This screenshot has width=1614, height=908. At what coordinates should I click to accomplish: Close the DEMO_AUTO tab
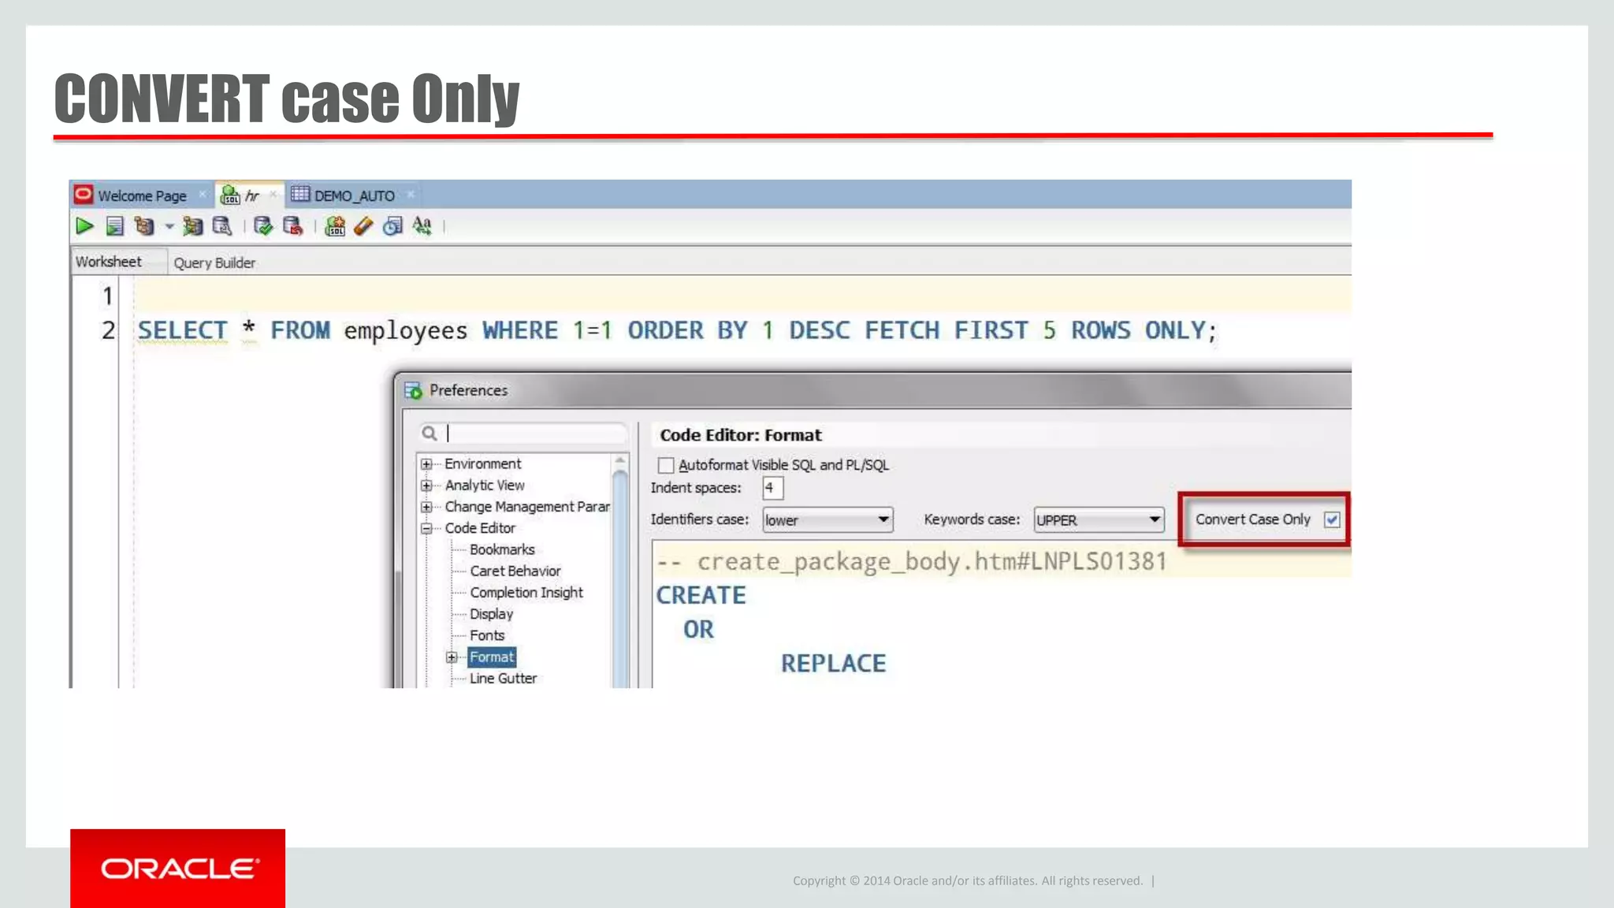(411, 194)
